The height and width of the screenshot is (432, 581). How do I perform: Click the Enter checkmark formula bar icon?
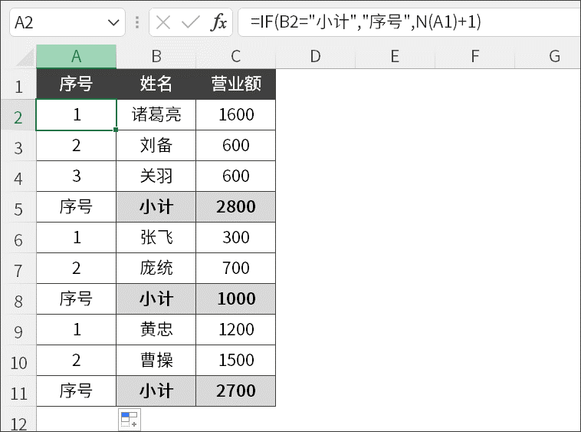[190, 22]
